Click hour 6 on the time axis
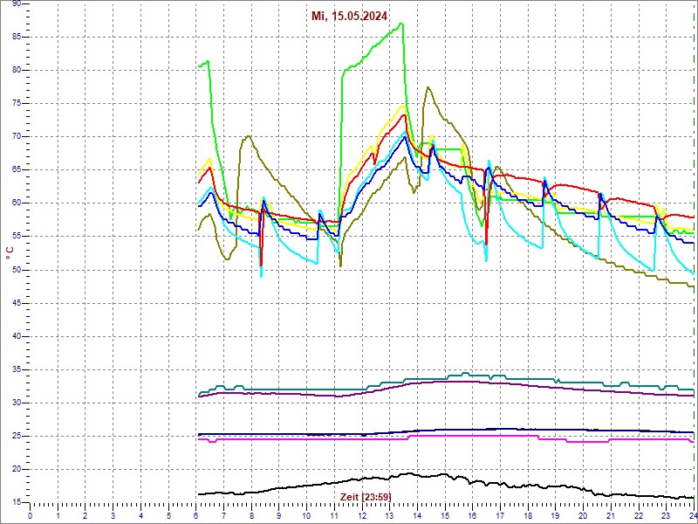This screenshot has width=698, height=524. [195, 515]
